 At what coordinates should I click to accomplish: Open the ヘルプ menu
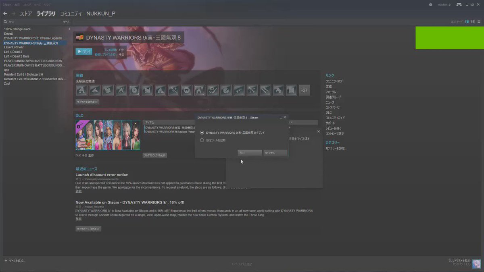47,4
